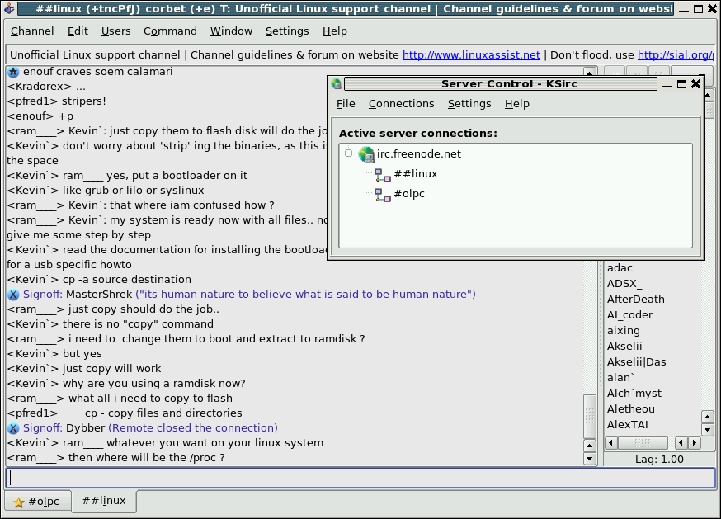Open the Edit menu in chat window
The image size is (721, 519).
pyautogui.click(x=78, y=31)
